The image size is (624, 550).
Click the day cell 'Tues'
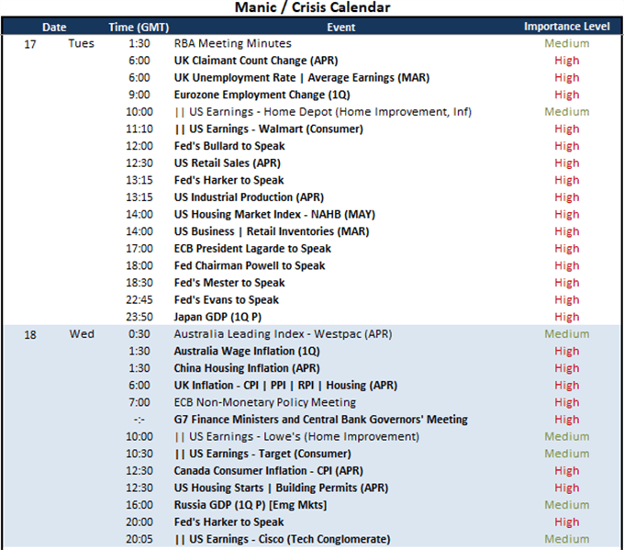[x=81, y=43]
